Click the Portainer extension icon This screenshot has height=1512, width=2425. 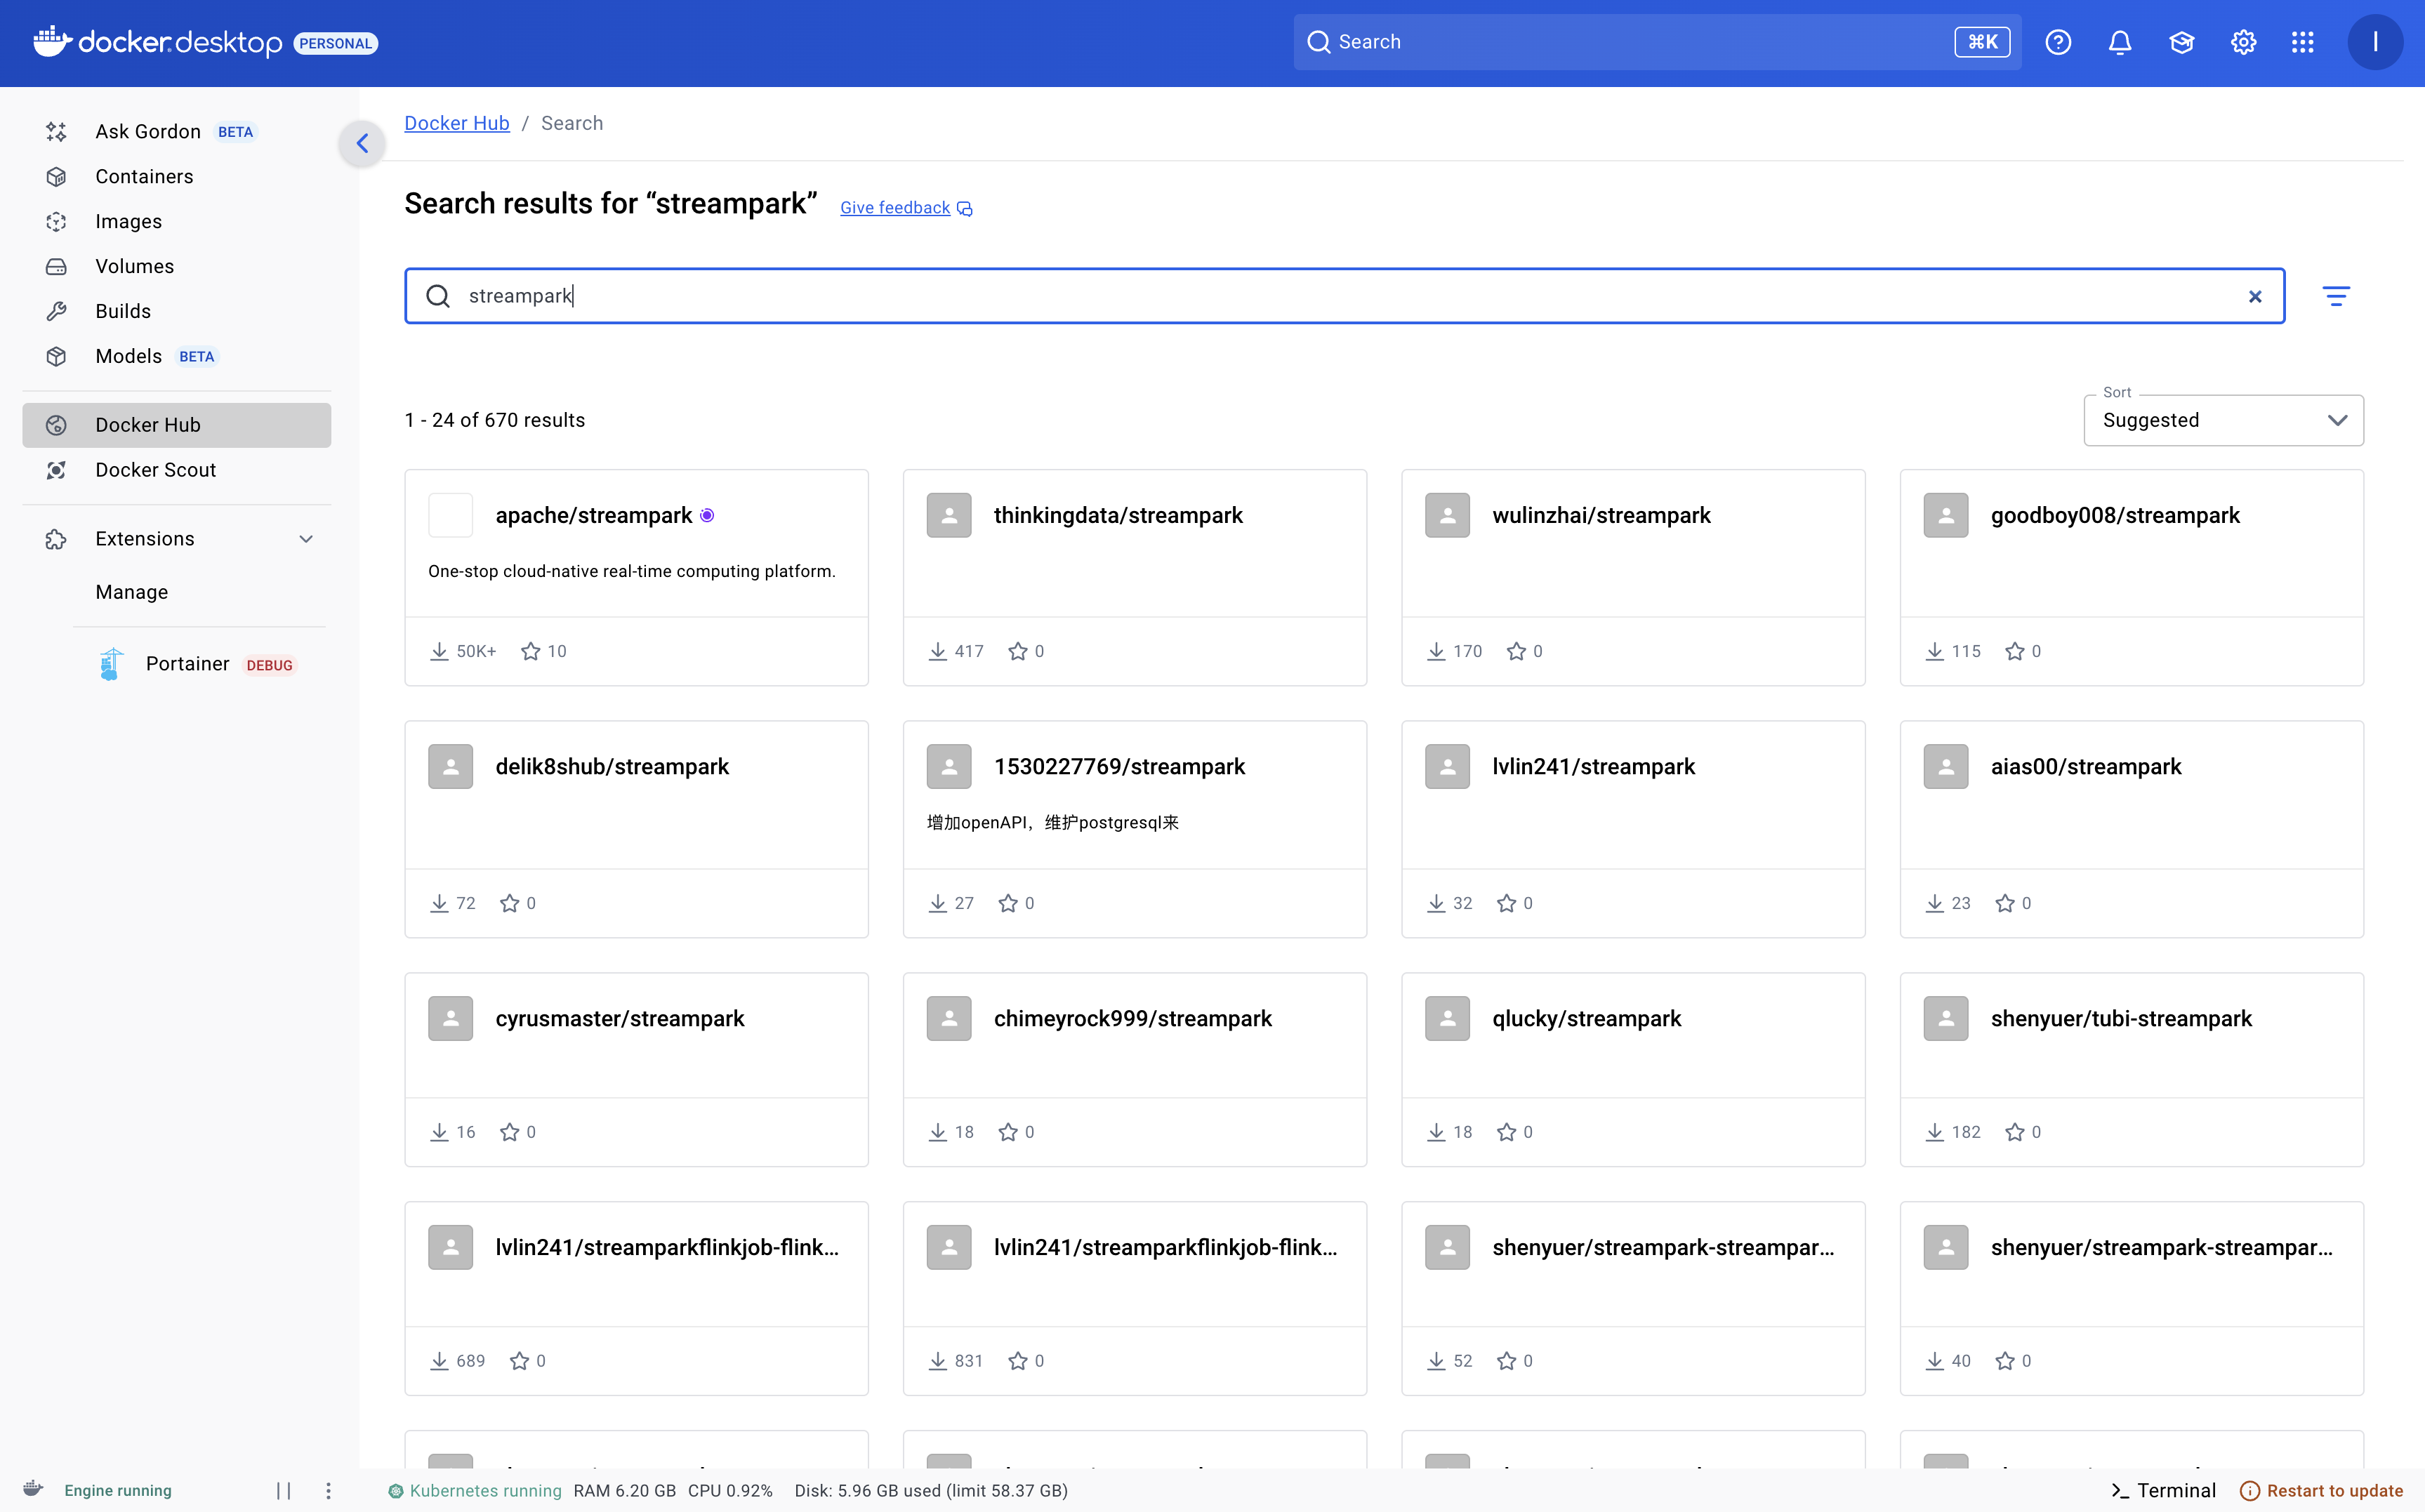coord(111,664)
